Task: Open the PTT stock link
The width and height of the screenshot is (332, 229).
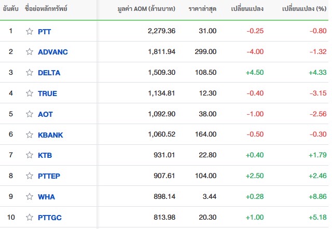Action: (x=45, y=32)
